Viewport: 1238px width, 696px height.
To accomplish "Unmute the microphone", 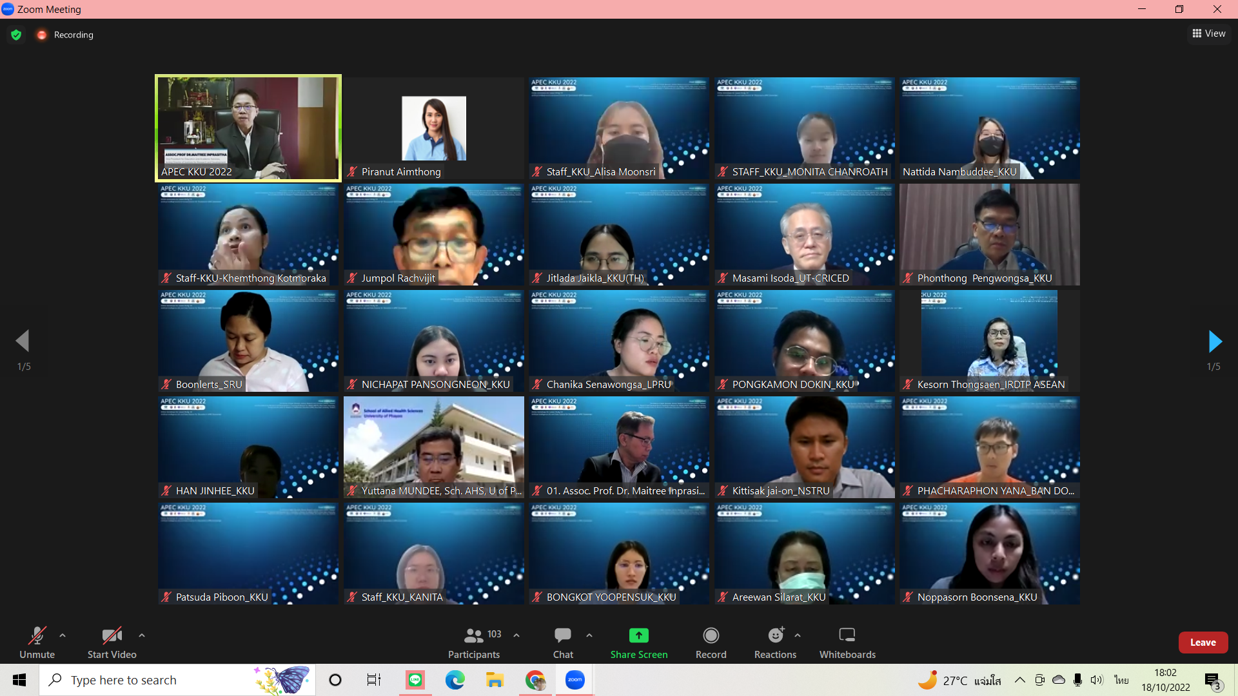I will coord(37,643).
